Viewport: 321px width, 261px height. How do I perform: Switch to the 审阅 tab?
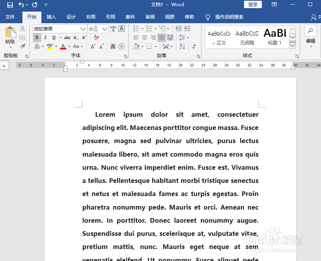150,17
